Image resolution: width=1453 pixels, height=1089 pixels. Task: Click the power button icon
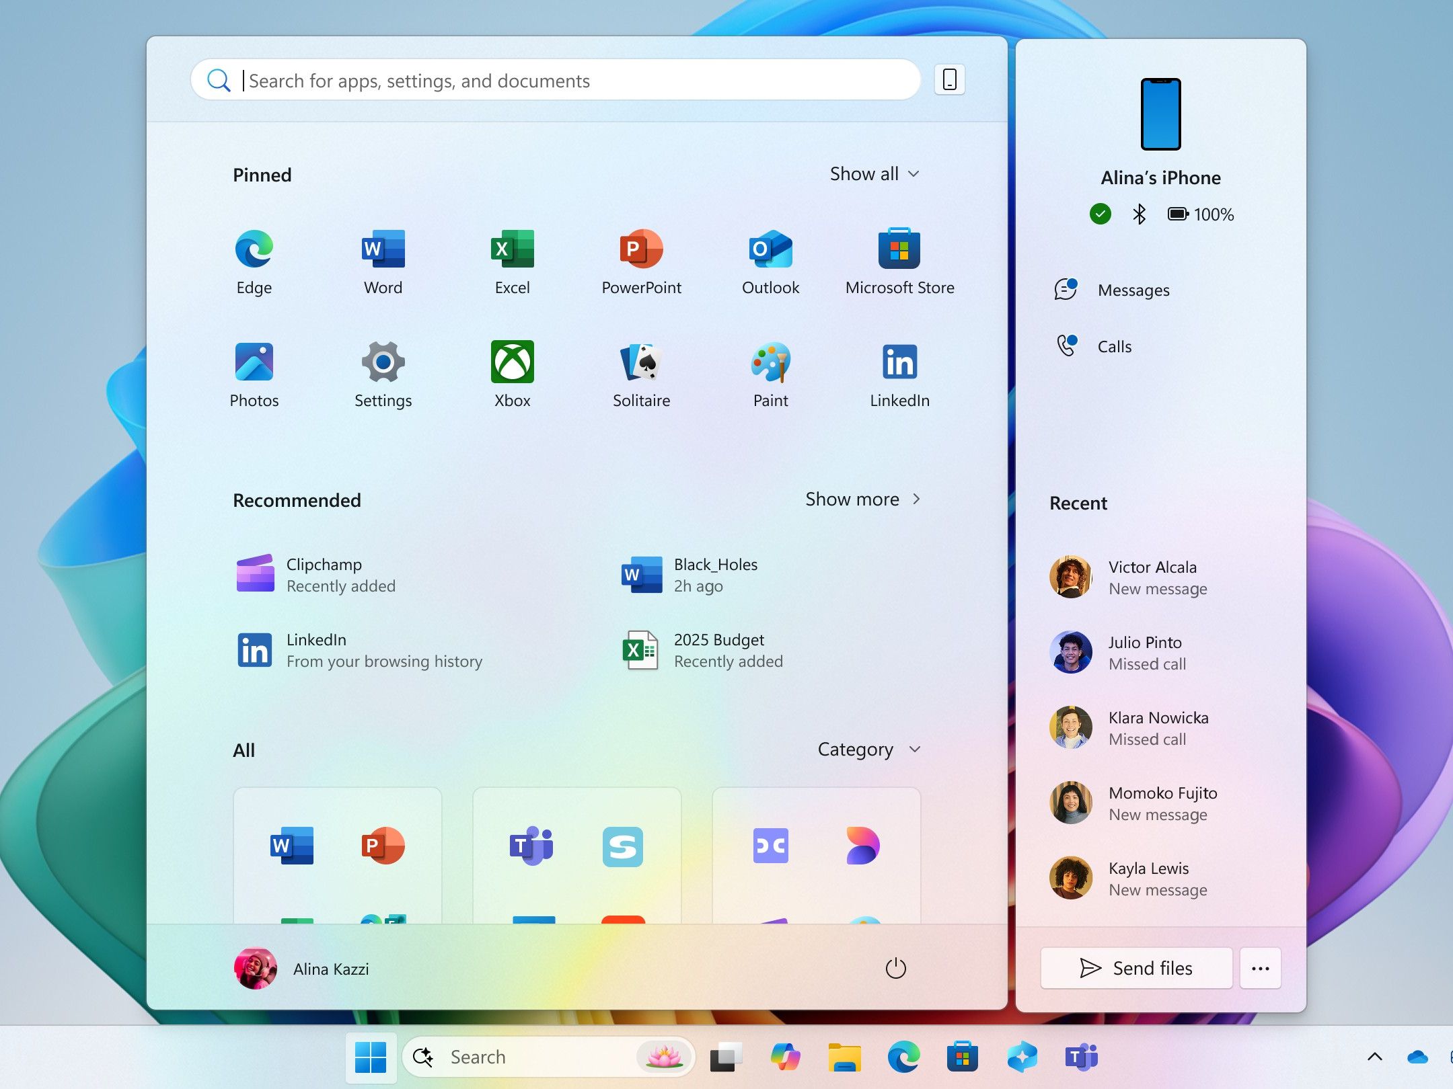pos(895,969)
